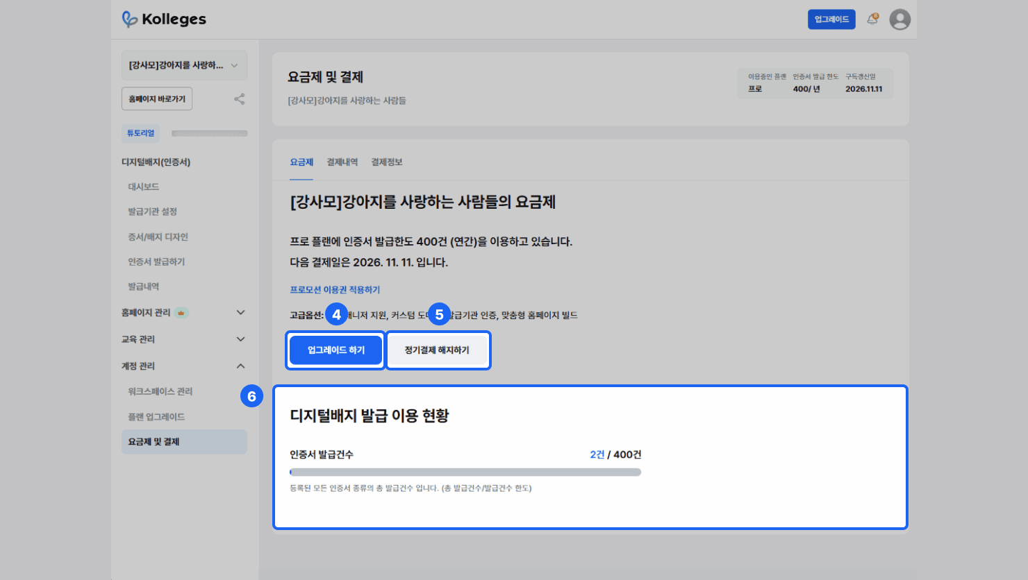Open the workspace selector dropdown
The height and width of the screenshot is (580, 1028).
184,65
